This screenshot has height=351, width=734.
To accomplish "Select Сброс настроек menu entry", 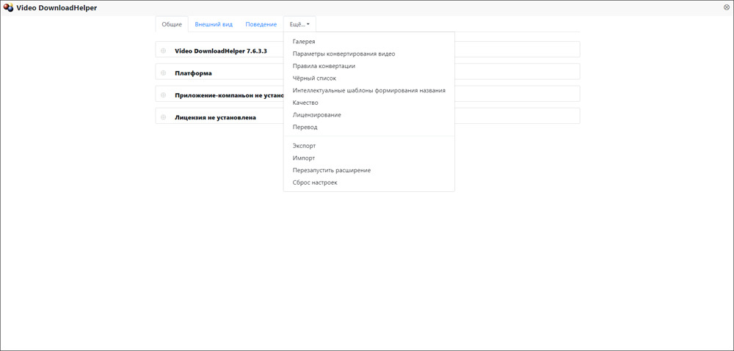I will pyautogui.click(x=369, y=182).
